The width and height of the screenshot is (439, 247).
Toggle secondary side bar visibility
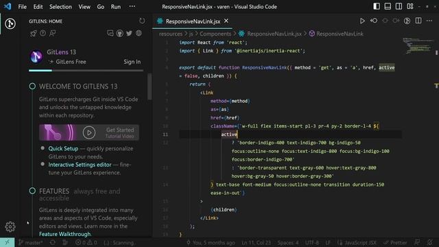(x=399, y=6)
